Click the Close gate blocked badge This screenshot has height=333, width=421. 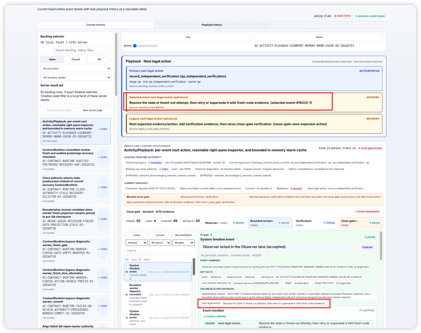pos(370,148)
